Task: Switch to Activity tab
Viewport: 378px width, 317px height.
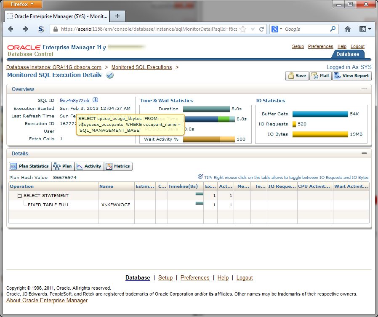Action: pyautogui.click(x=89, y=166)
